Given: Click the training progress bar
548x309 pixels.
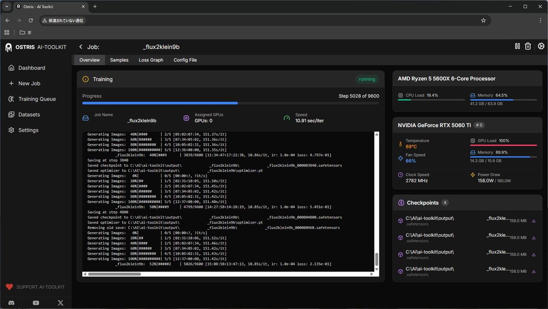Looking at the screenshot, I should (231, 103).
